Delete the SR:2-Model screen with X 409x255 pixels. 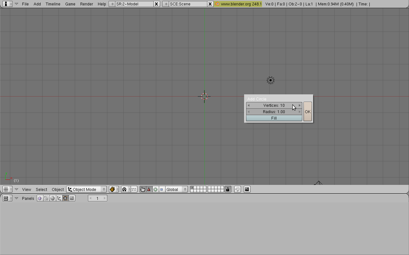pyautogui.click(x=157, y=4)
